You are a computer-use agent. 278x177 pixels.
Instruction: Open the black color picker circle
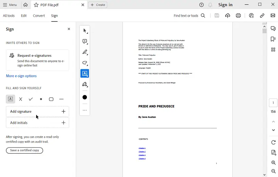(85, 97)
